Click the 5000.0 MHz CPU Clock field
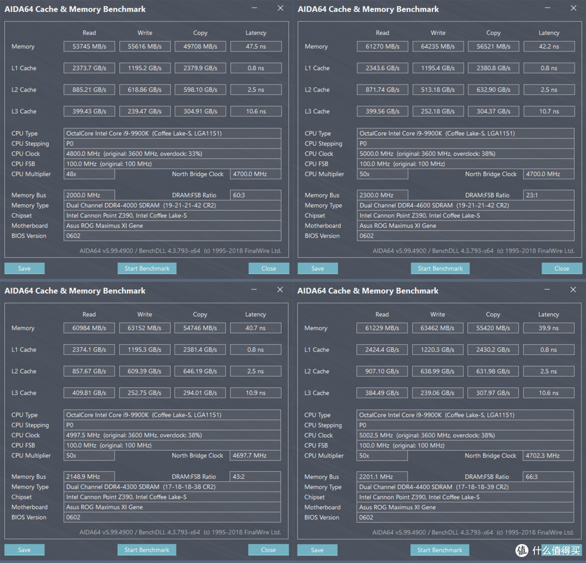 [x=466, y=154]
